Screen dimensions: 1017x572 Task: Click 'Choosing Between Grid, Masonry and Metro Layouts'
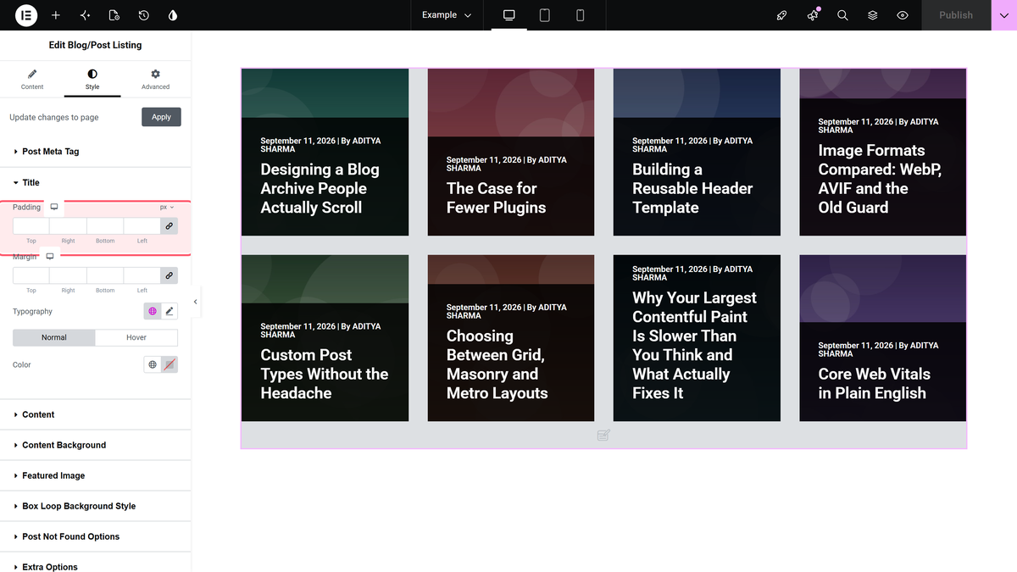(497, 364)
